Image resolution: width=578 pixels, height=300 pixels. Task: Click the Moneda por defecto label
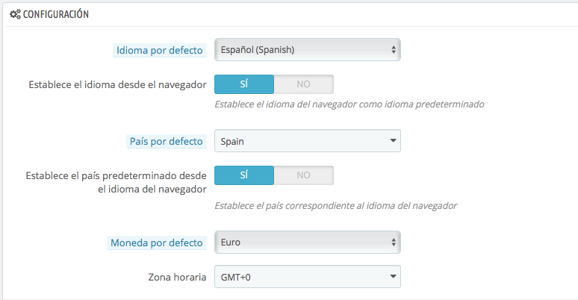pyautogui.click(x=157, y=243)
